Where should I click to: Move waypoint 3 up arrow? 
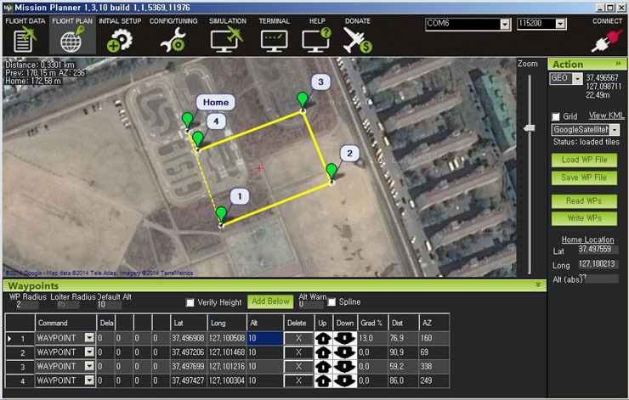click(323, 366)
